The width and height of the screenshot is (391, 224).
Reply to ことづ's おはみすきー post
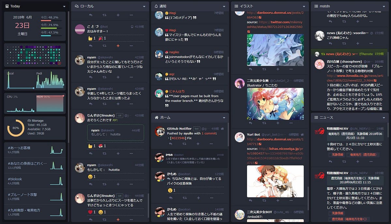(x=91, y=46)
